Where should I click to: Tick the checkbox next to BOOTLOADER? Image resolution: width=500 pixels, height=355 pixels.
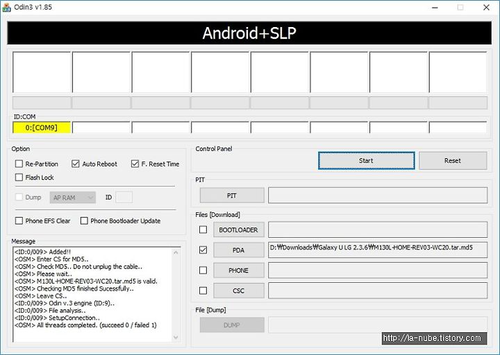tap(203, 230)
